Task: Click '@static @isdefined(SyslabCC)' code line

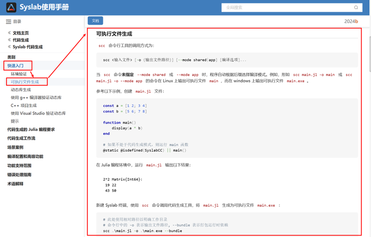Action: click(x=145, y=150)
